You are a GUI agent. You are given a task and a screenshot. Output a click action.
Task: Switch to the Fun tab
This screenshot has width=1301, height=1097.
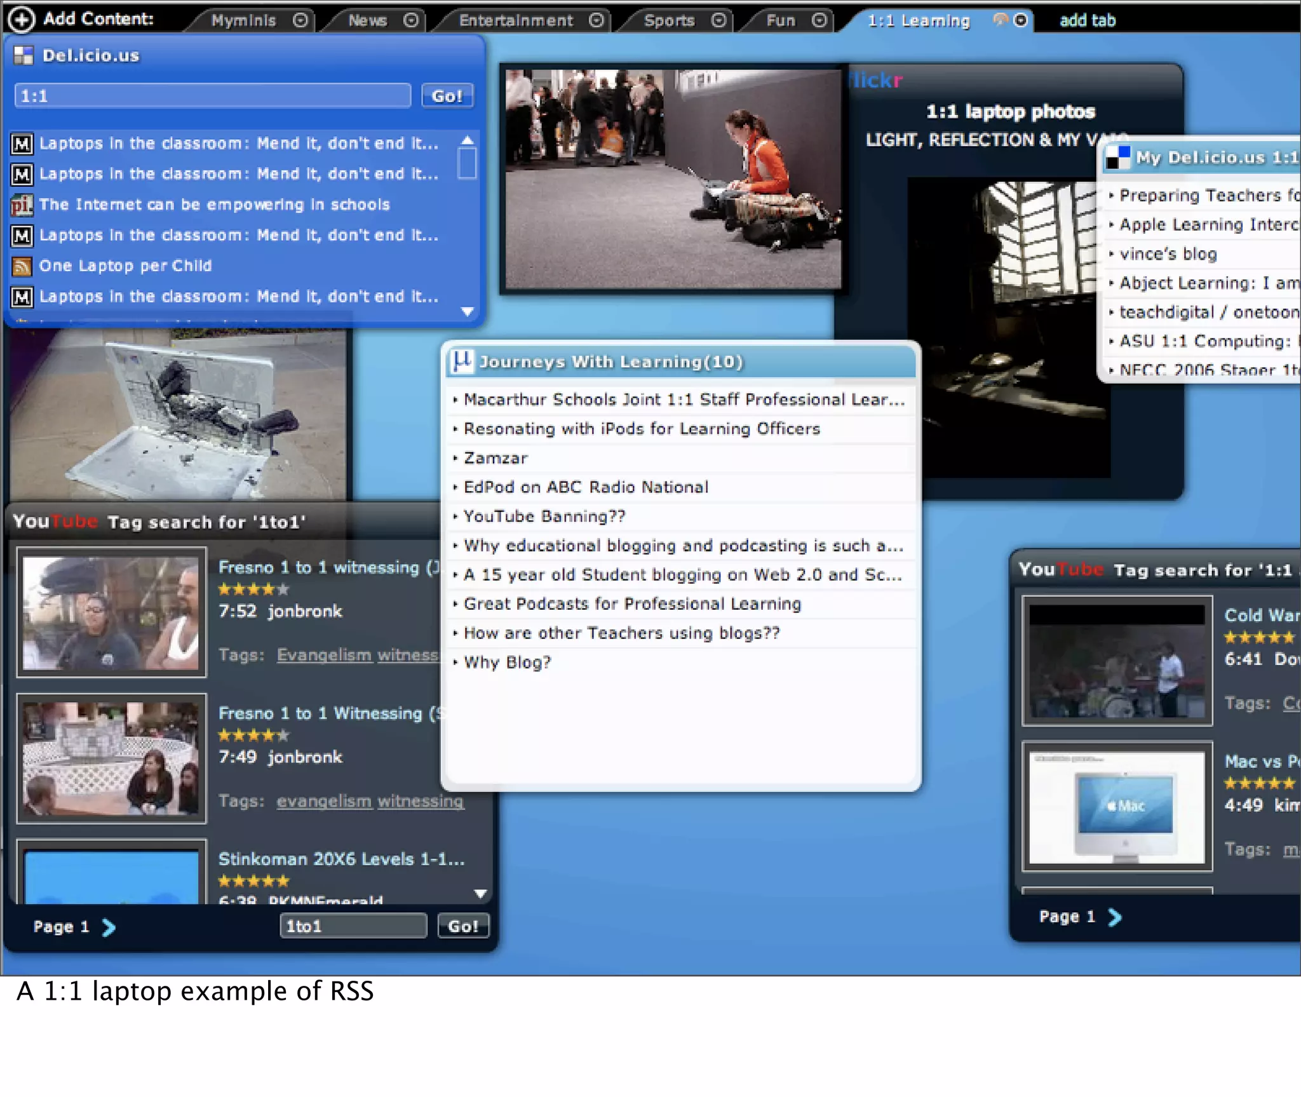click(x=781, y=20)
